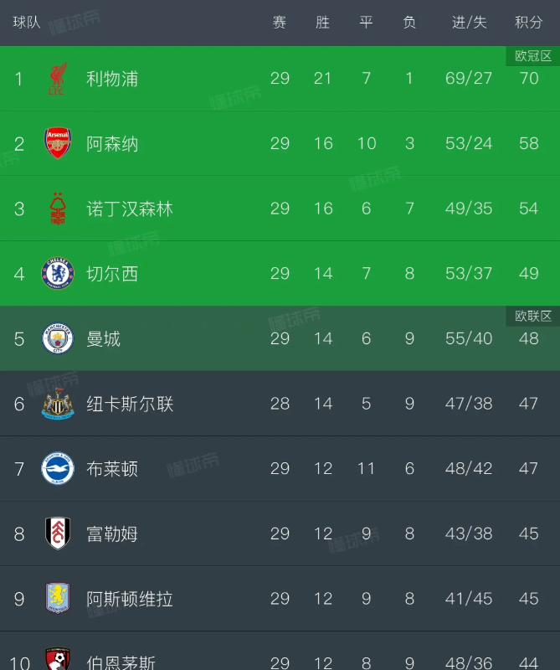Image resolution: width=560 pixels, height=670 pixels.
Task: Select the Fulham club crest
Action: (x=58, y=533)
